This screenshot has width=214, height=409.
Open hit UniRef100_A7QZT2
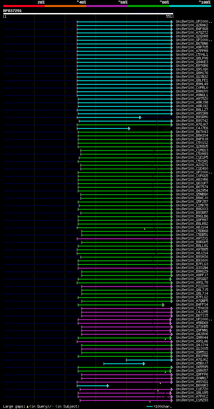192,32
